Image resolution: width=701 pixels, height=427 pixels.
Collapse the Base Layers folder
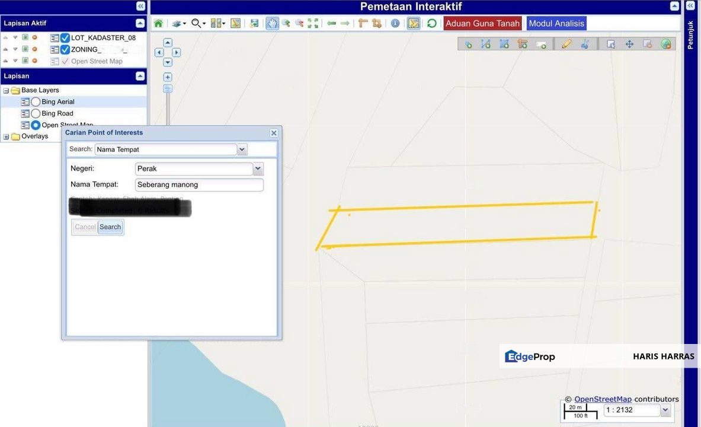coord(7,90)
